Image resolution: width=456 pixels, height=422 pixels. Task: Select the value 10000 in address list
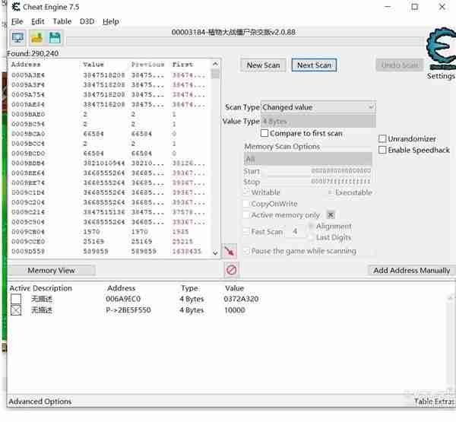click(x=234, y=310)
